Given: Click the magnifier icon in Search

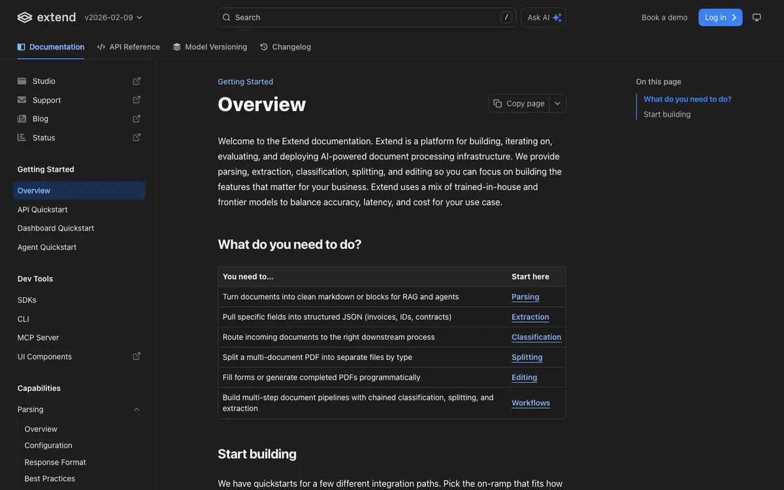Looking at the screenshot, I should (227, 18).
